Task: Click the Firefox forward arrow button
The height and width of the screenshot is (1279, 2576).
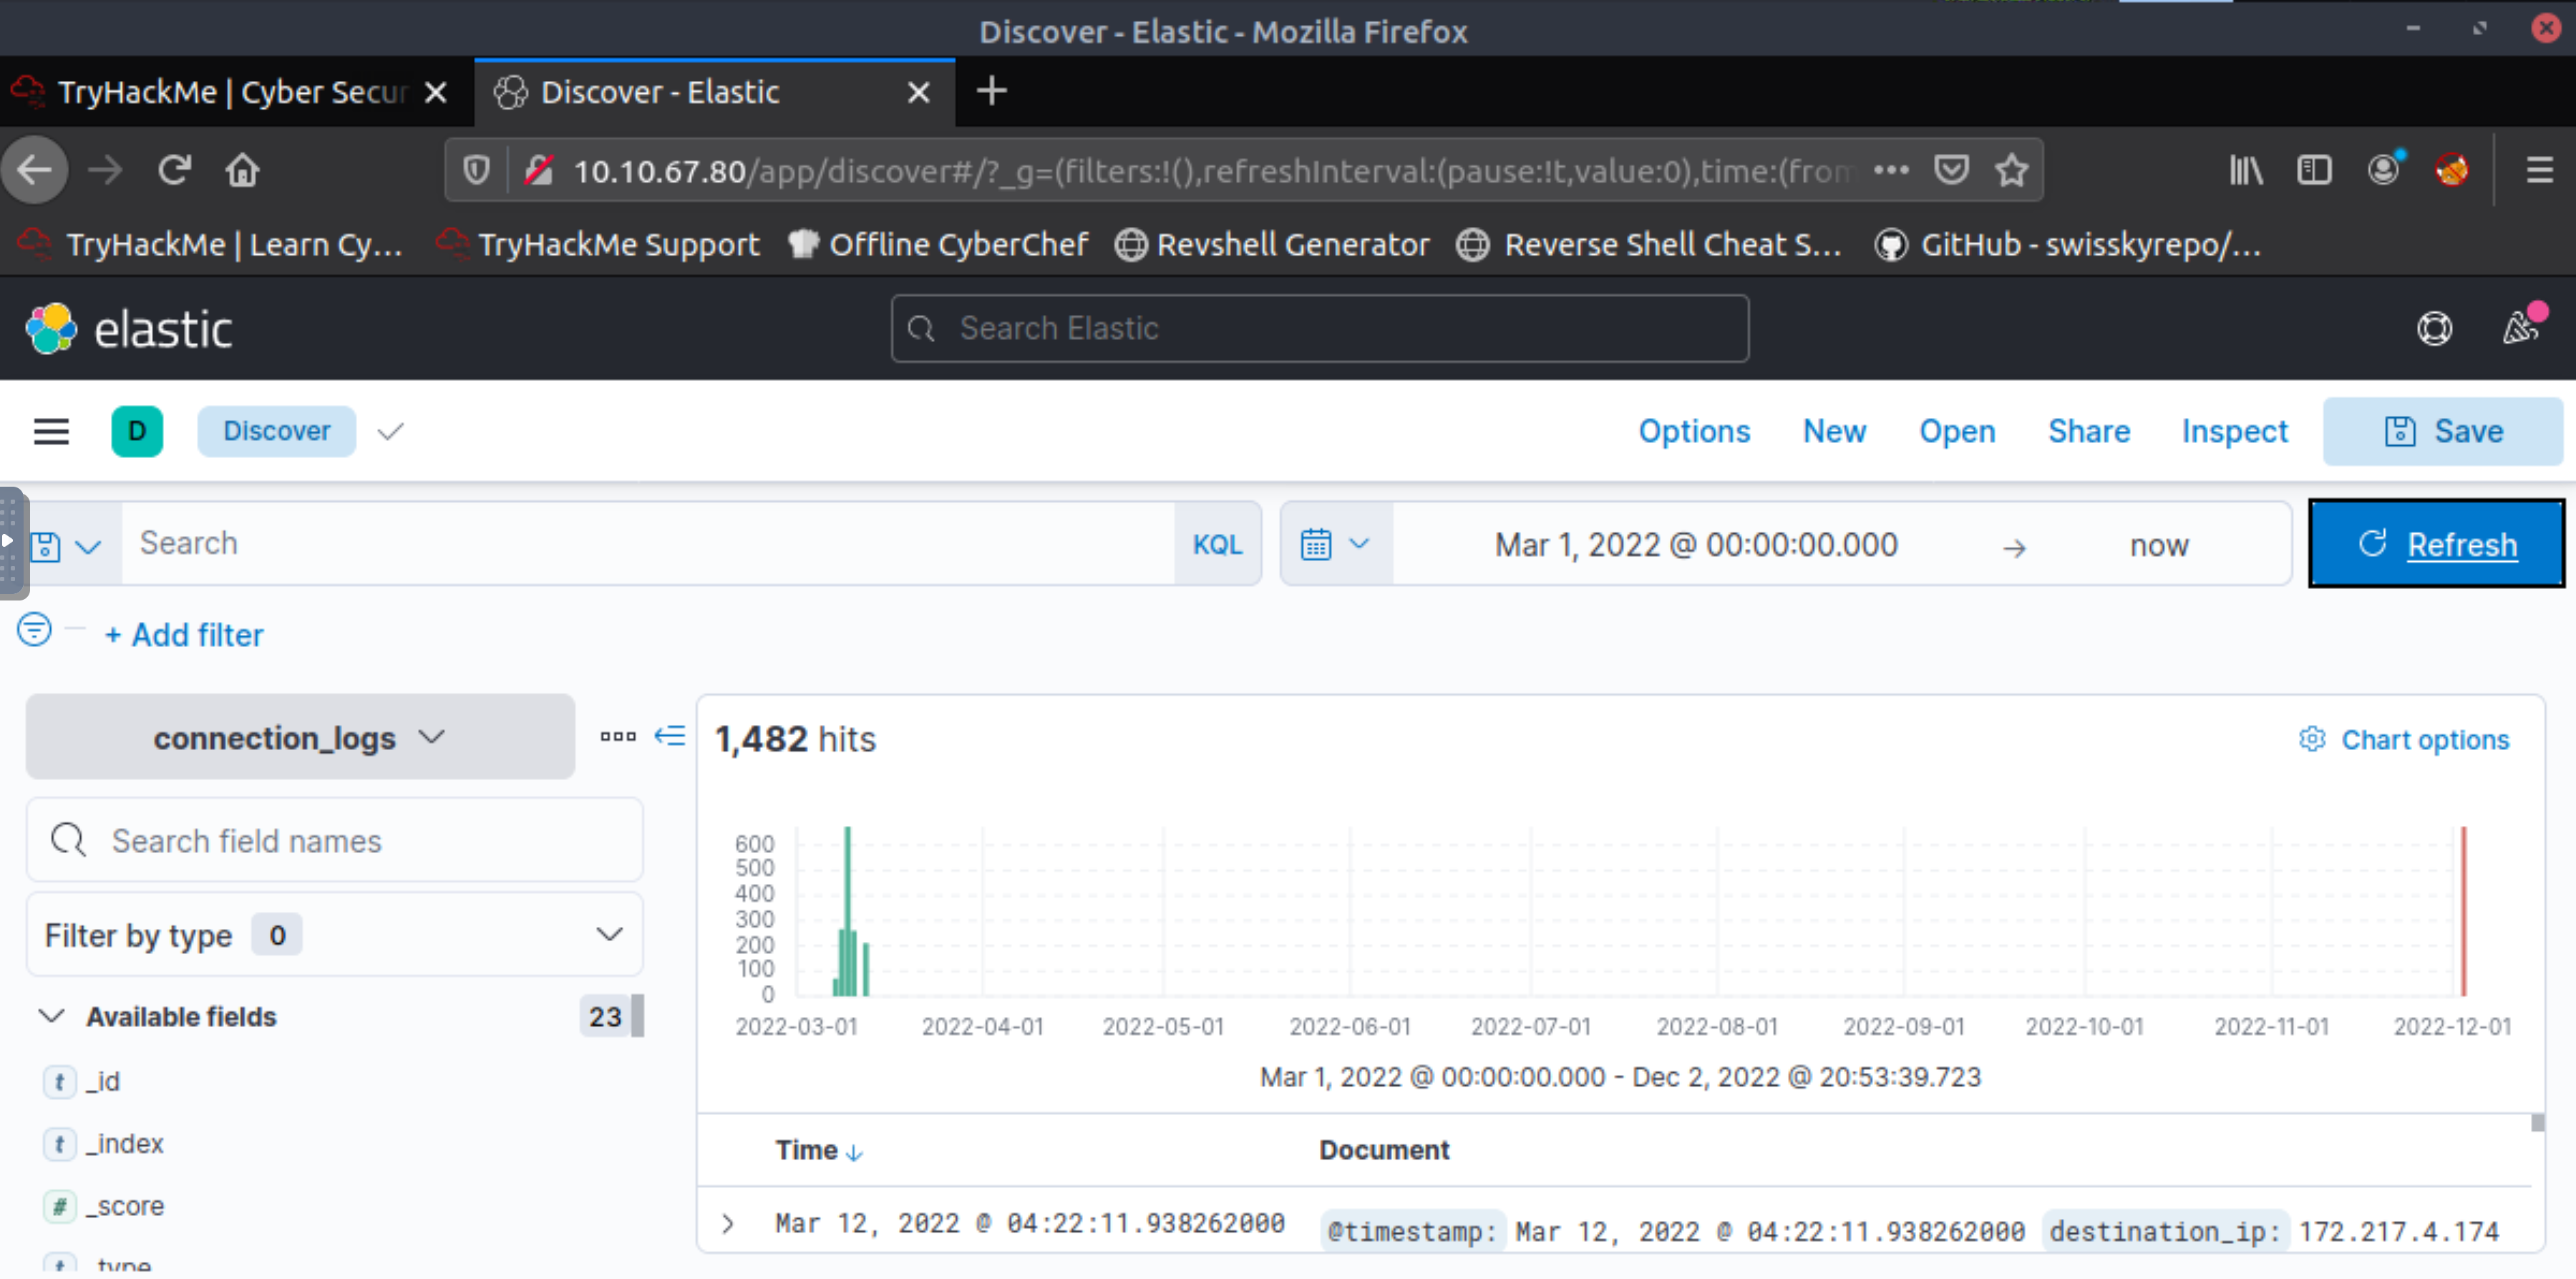Action: (105, 170)
